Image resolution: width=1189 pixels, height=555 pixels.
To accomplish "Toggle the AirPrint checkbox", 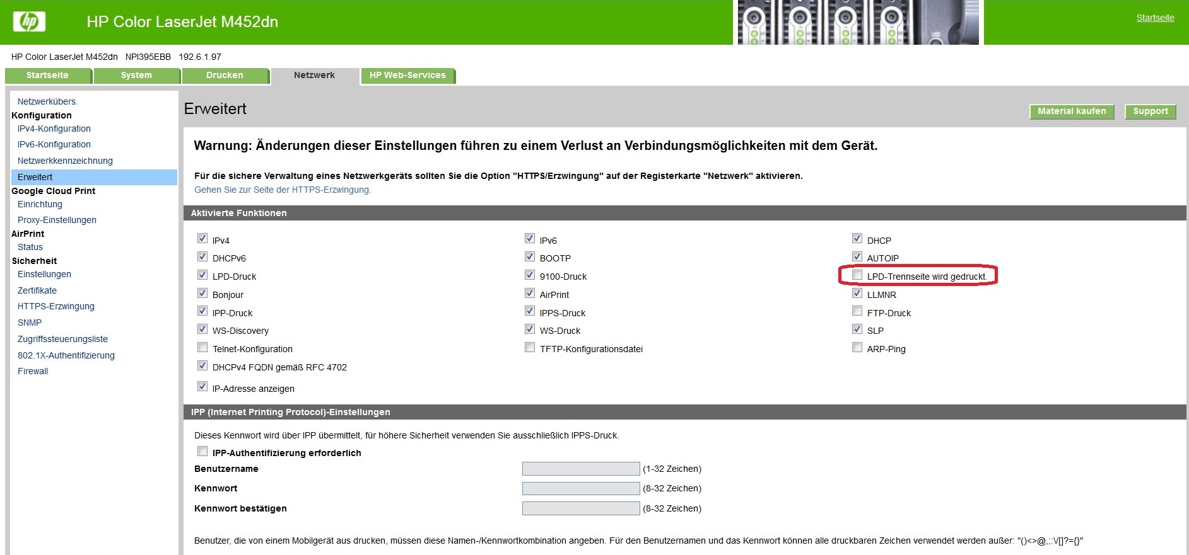I will [530, 293].
